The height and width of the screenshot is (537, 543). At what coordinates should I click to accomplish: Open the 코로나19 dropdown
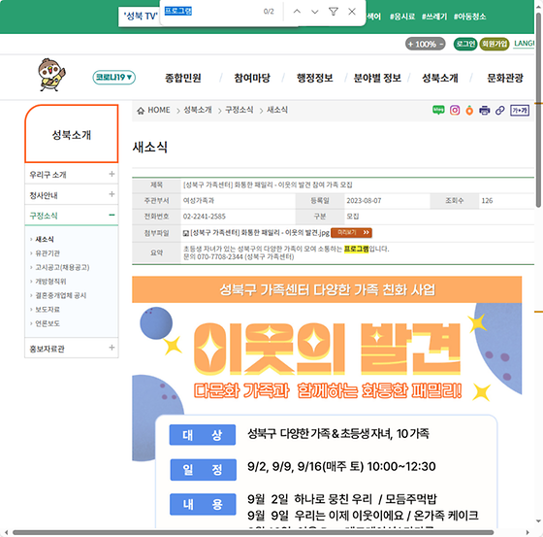[114, 78]
